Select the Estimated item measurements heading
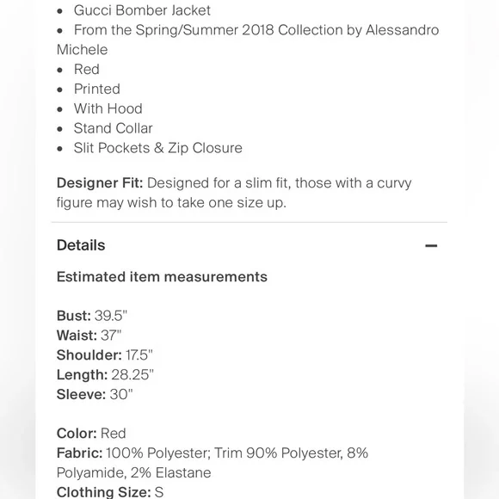 click(162, 276)
